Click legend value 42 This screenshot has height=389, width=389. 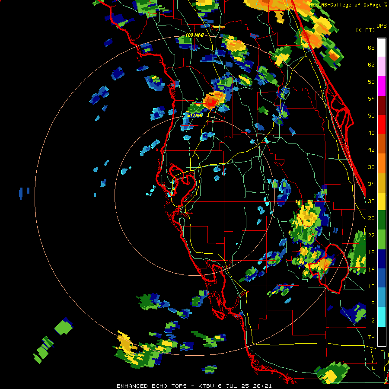(371, 150)
